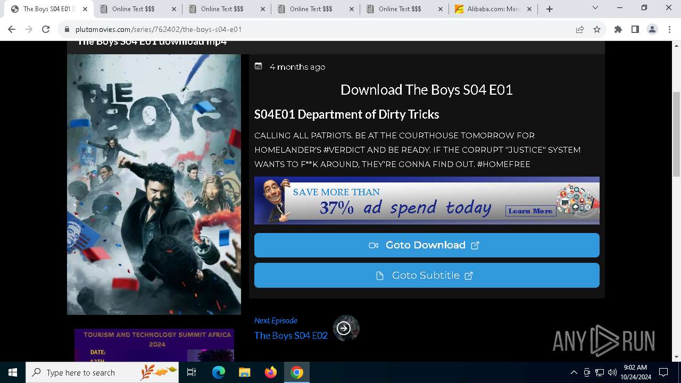Click the calendar icon beside 4 months ago
Image resolution: width=681 pixels, height=383 pixels.
259,66
